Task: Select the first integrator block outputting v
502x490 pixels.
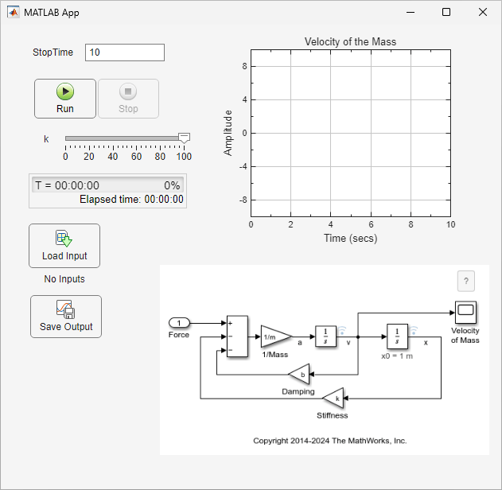Action: 325,336
